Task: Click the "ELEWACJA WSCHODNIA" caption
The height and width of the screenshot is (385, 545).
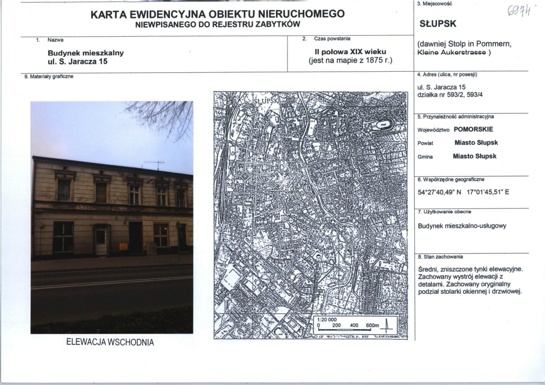Action: click(x=110, y=343)
